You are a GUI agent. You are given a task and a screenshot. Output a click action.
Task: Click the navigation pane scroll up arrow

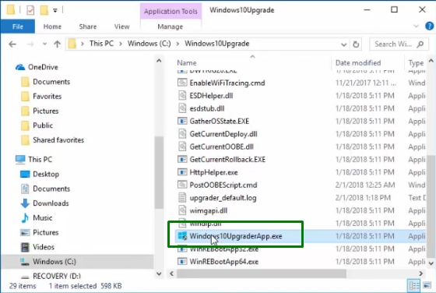pos(159,61)
